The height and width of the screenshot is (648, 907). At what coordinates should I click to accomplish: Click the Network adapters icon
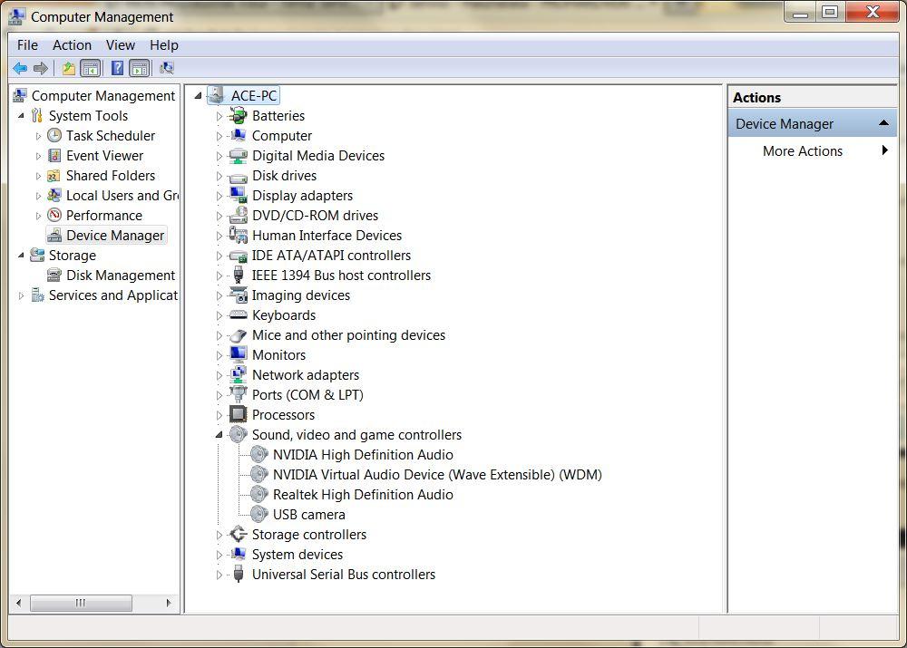(238, 374)
